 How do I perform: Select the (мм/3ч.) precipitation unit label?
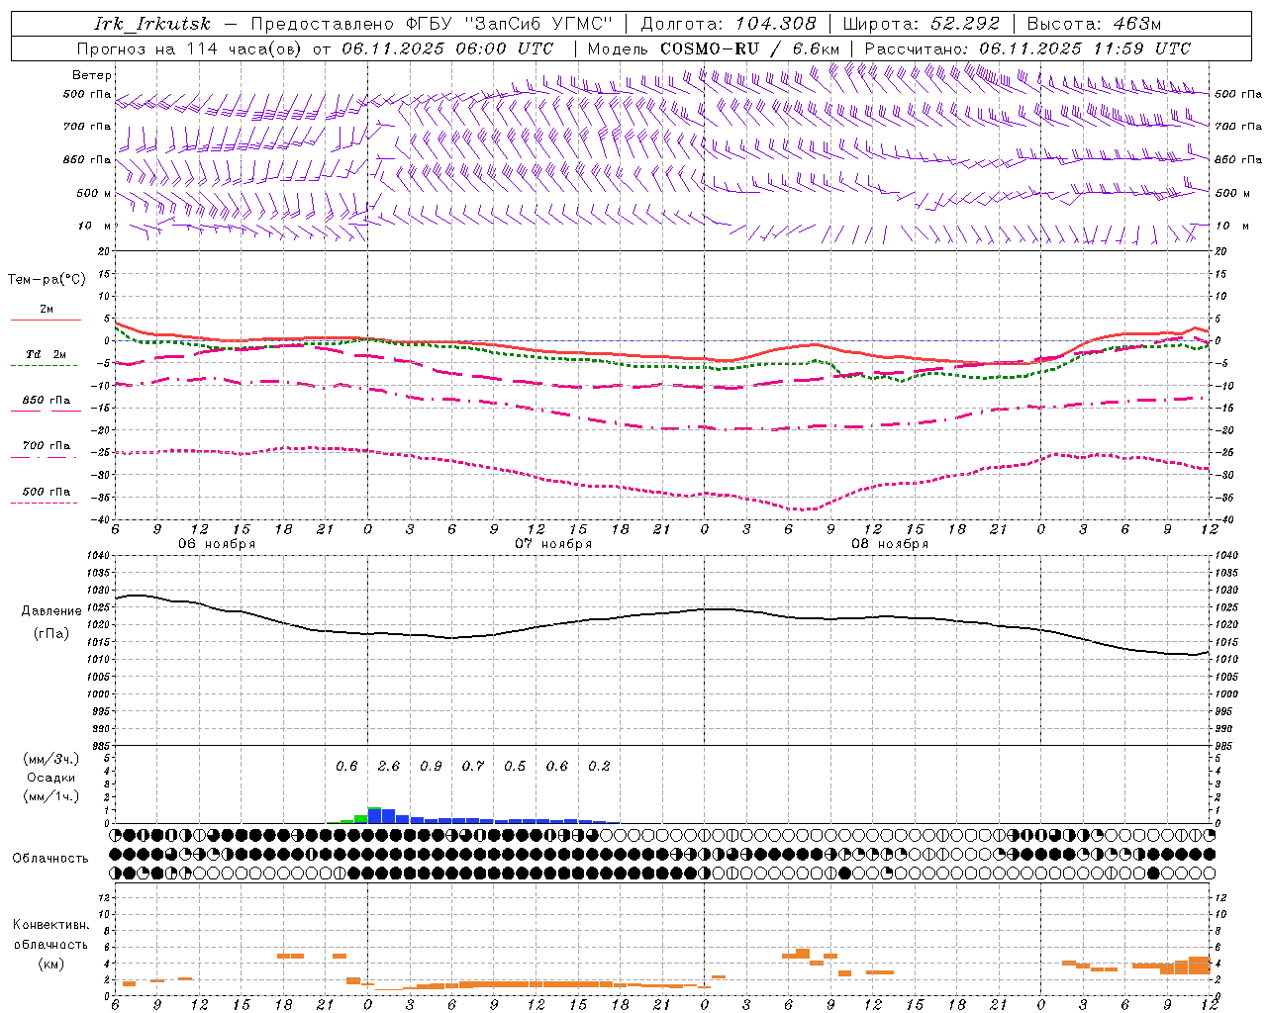click(x=51, y=759)
